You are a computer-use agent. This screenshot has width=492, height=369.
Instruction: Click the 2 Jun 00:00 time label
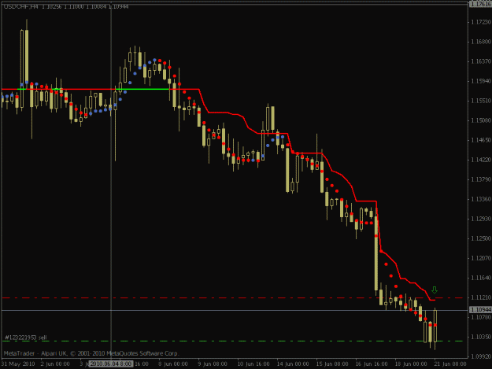pyautogui.click(x=55, y=364)
